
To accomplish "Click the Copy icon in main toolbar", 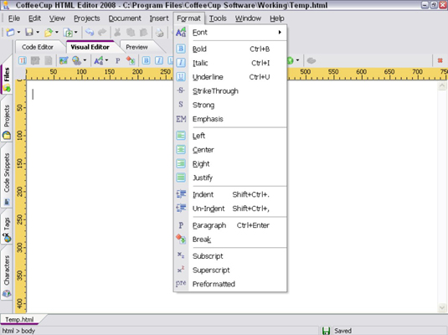I will point(131,33).
